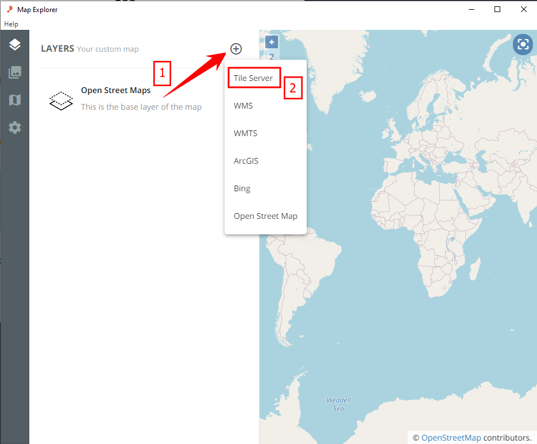Choose Open Street Map at the list bottom
The width and height of the screenshot is (537, 444).
pos(265,216)
